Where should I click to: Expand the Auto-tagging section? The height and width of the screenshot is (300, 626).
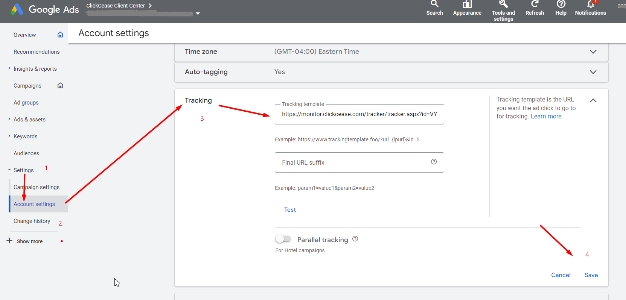click(593, 72)
